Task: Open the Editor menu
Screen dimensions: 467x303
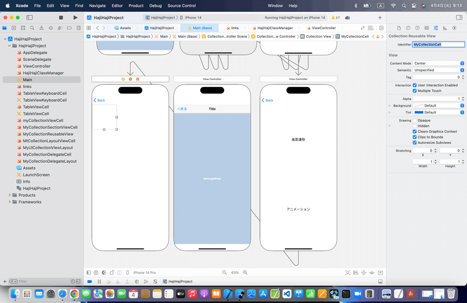Action: point(117,6)
